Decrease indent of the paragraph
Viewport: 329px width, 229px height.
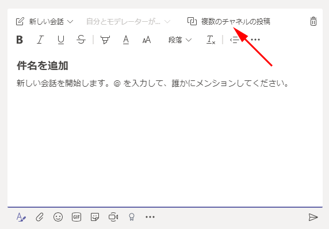234,40
